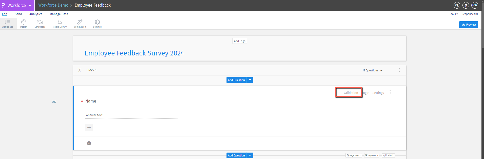Viewport: 484px width, 159px height.
Task: Open the HW user profile avatar
Action: (475, 5)
